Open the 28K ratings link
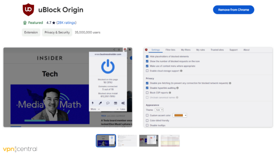Screen dimensions: 278x155 [x=66, y=23]
